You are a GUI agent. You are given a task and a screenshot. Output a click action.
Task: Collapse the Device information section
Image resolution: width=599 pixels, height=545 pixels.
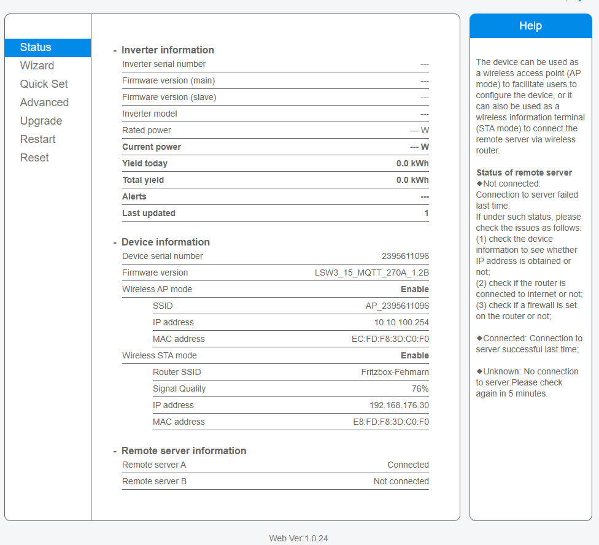click(115, 242)
